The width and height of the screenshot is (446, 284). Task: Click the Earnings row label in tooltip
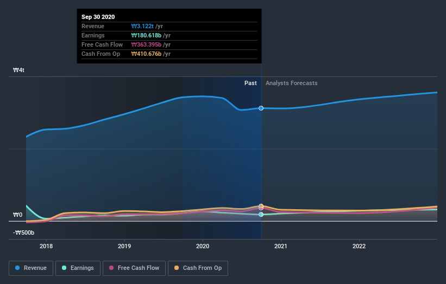pyautogui.click(x=93, y=35)
